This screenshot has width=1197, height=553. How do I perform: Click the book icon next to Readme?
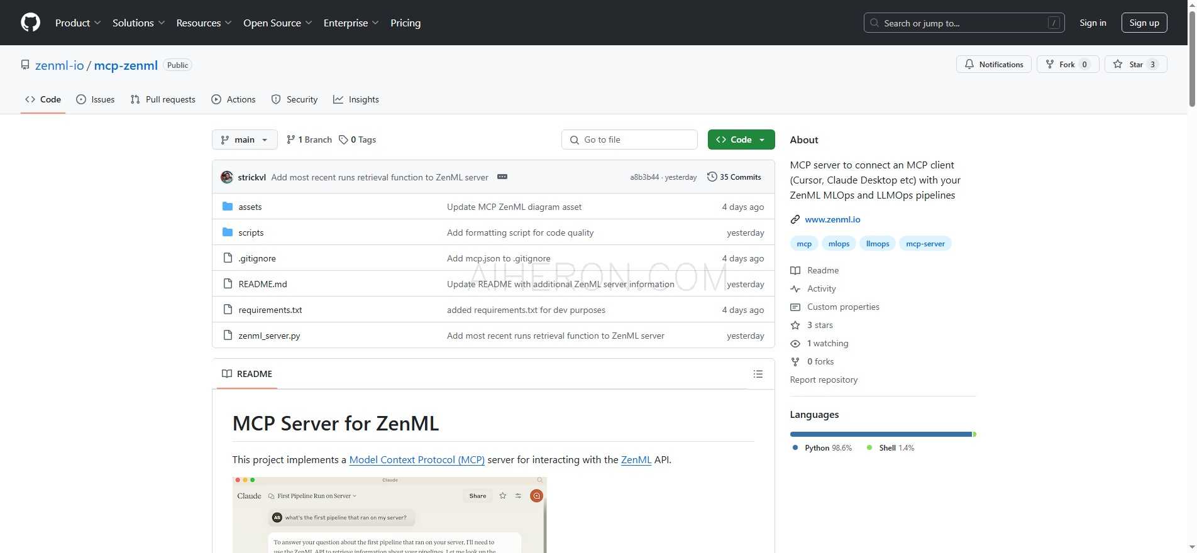[795, 270]
